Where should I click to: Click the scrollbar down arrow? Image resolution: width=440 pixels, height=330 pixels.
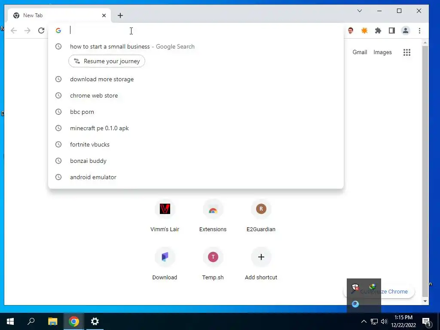(x=425, y=301)
